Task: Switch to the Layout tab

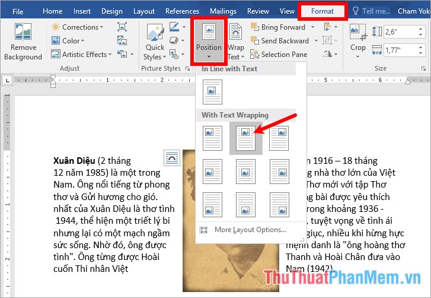Action: click(144, 11)
